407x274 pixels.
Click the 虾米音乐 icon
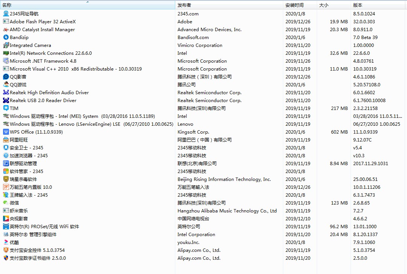coord(6,211)
